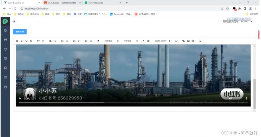Click the blue button above editor
This screenshot has height=137, width=261.
(x=20, y=32)
